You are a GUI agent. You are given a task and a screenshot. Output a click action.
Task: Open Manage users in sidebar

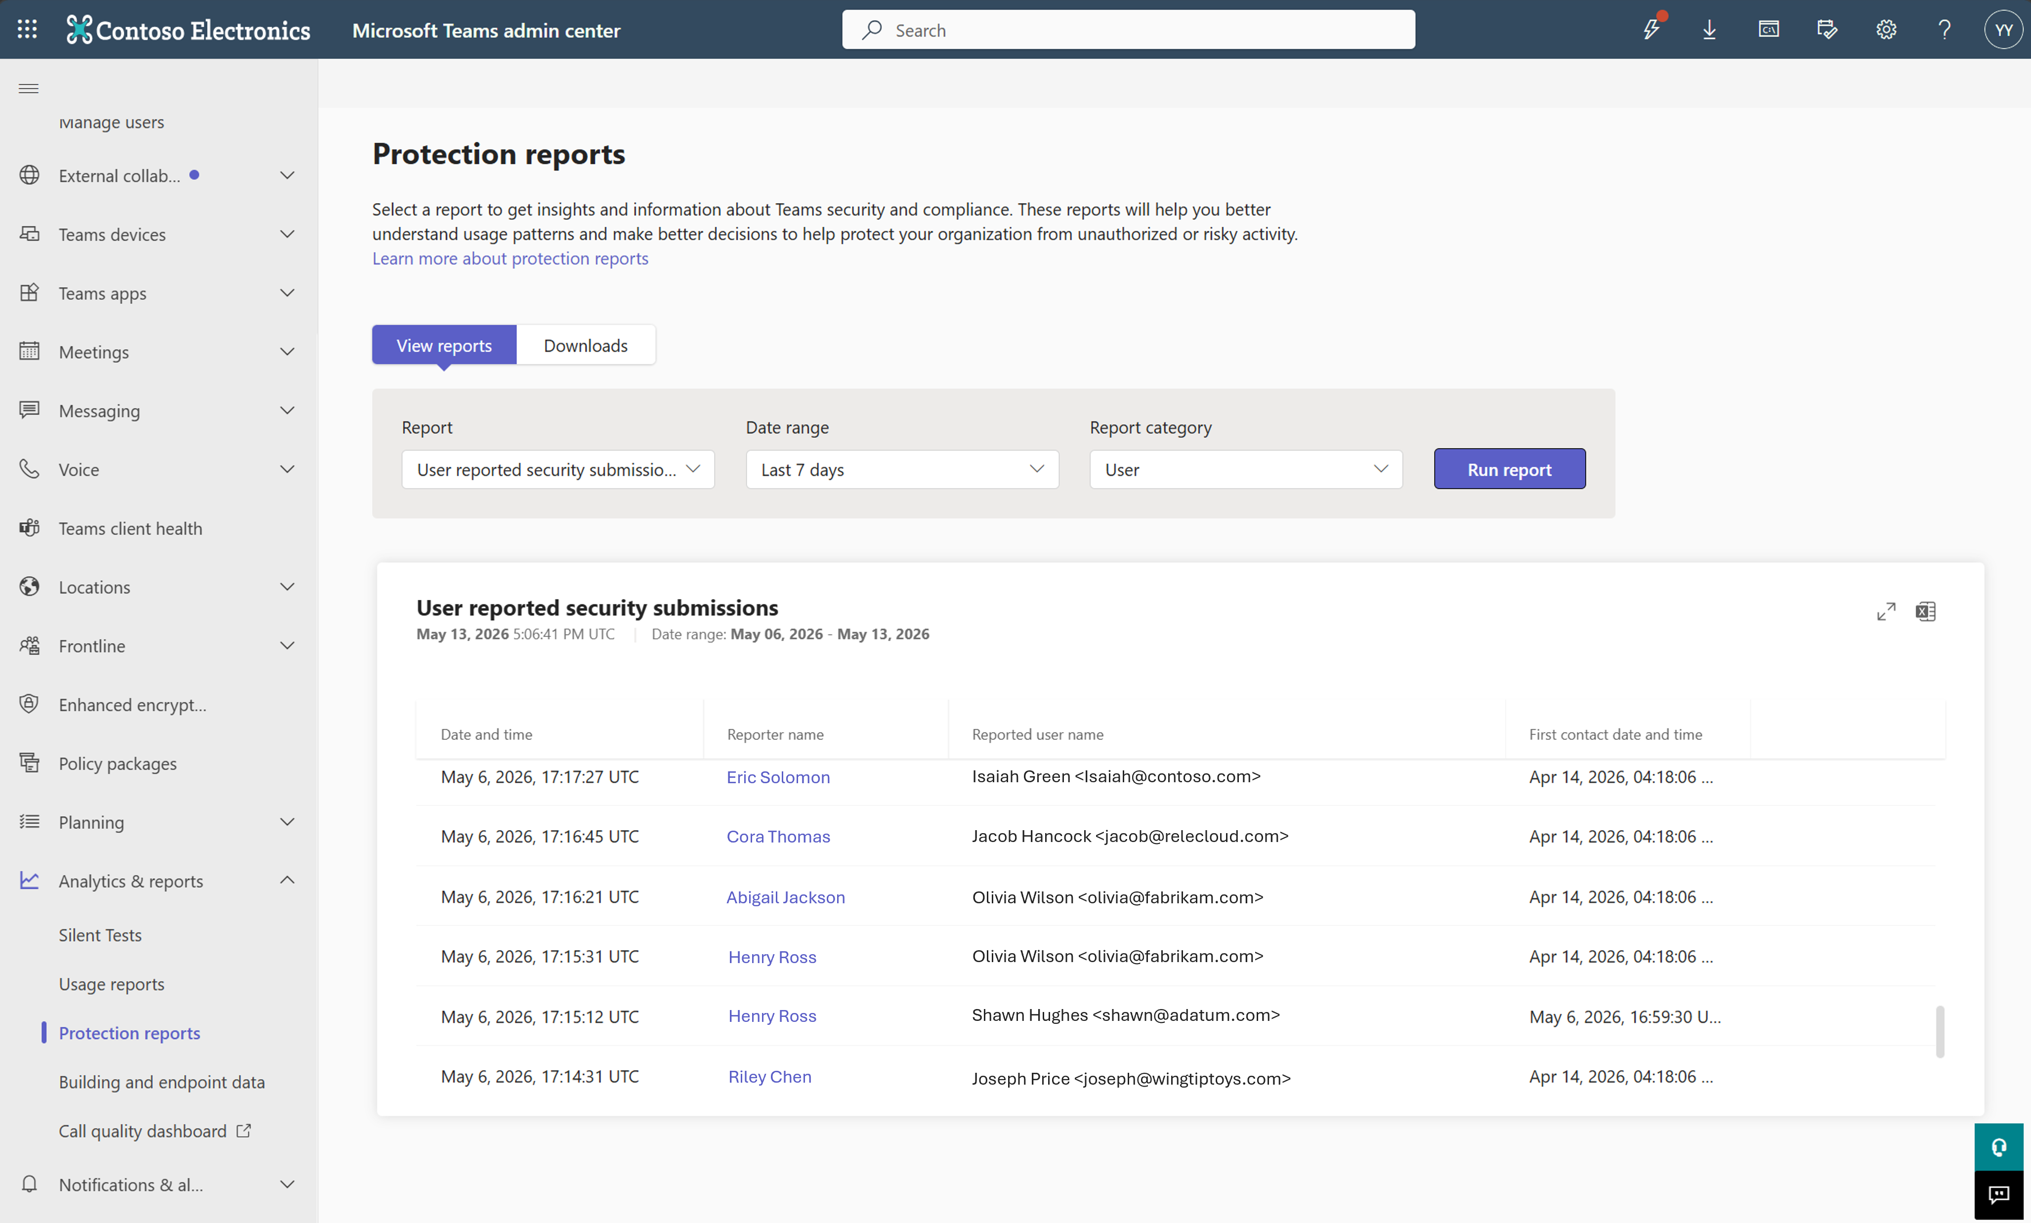(111, 122)
